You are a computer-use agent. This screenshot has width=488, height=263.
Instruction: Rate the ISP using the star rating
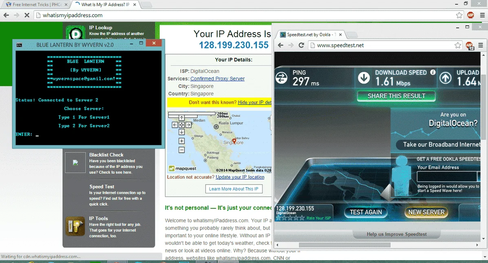pyautogui.click(x=290, y=218)
